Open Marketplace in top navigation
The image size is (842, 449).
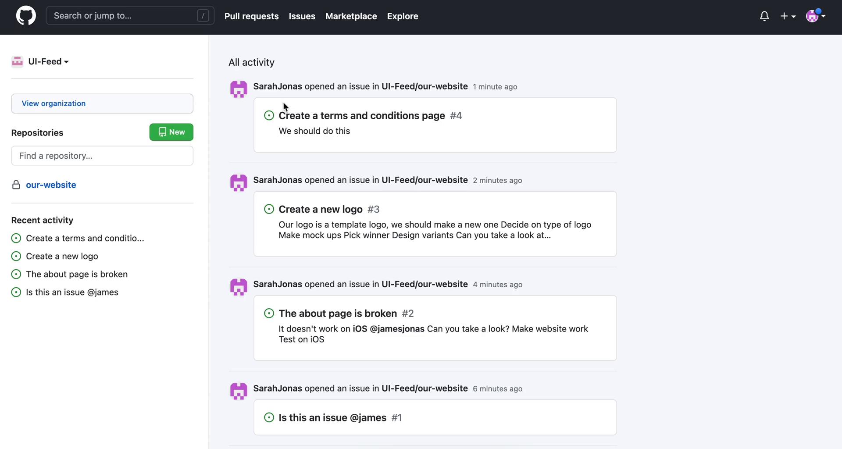pos(351,16)
